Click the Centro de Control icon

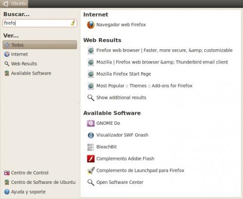tap(7, 173)
